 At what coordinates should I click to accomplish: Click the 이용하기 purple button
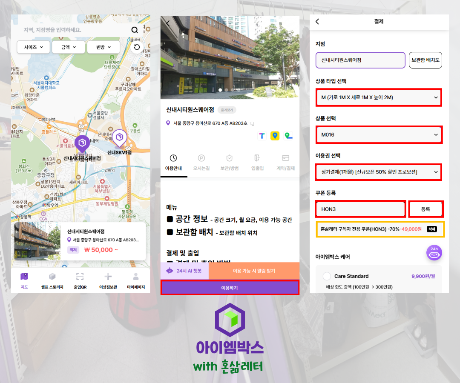pyautogui.click(x=230, y=288)
